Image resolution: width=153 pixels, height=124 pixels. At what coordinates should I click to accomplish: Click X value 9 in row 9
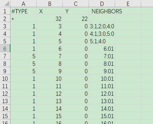(49, 71)
